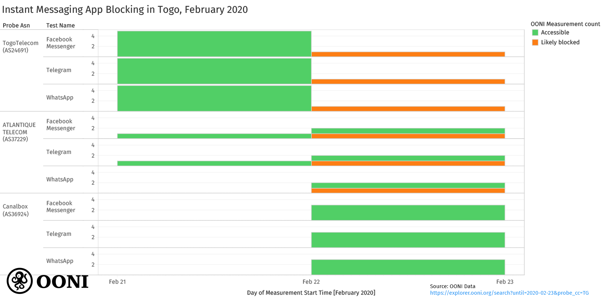The image size is (602, 302).
Task: Click the OONI Measurement count legend title
Action: point(565,24)
